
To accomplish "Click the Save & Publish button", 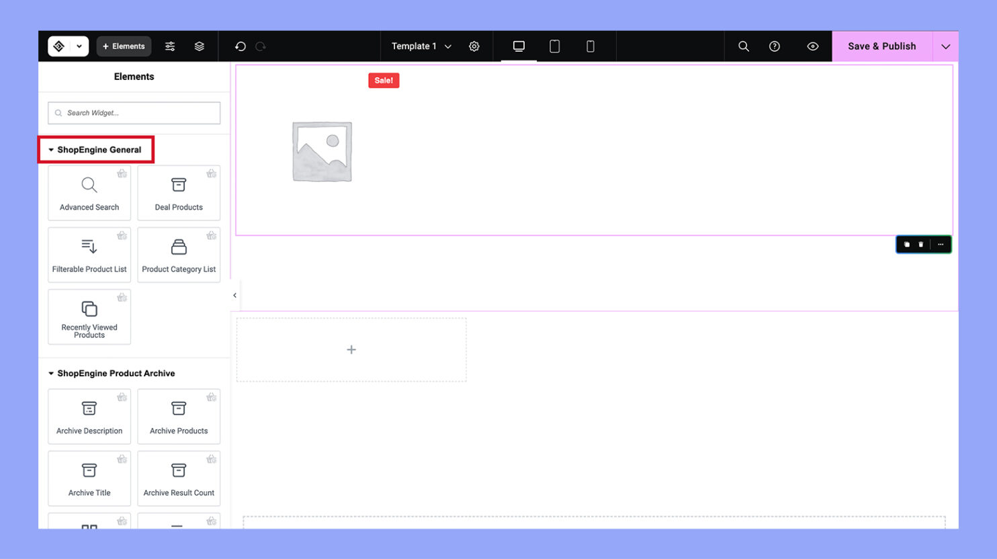I will coord(881,46).
